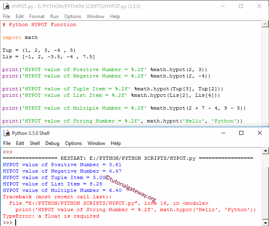Viewport: 269px width, 226px height.
Task: Click the '# Python HYPOT Function' comment line
Action: 39,25
